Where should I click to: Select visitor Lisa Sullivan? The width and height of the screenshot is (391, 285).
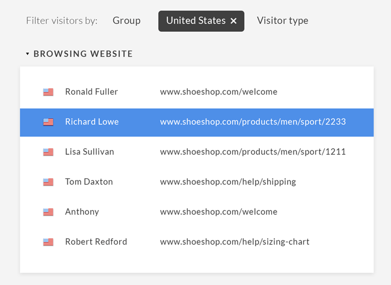click(90, 152)
